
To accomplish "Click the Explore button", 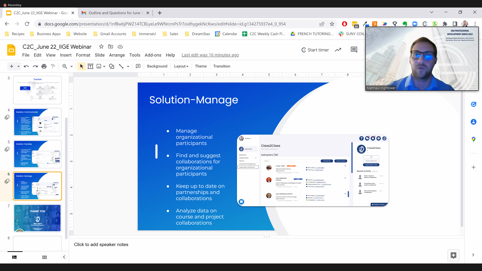I will coord(453,255).
